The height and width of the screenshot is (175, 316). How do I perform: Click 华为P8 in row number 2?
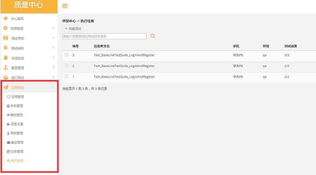(x=238, y=66)
